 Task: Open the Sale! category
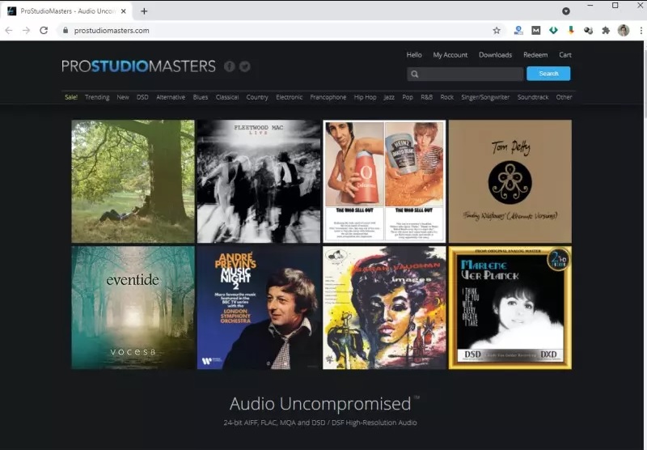click(71, 97)
